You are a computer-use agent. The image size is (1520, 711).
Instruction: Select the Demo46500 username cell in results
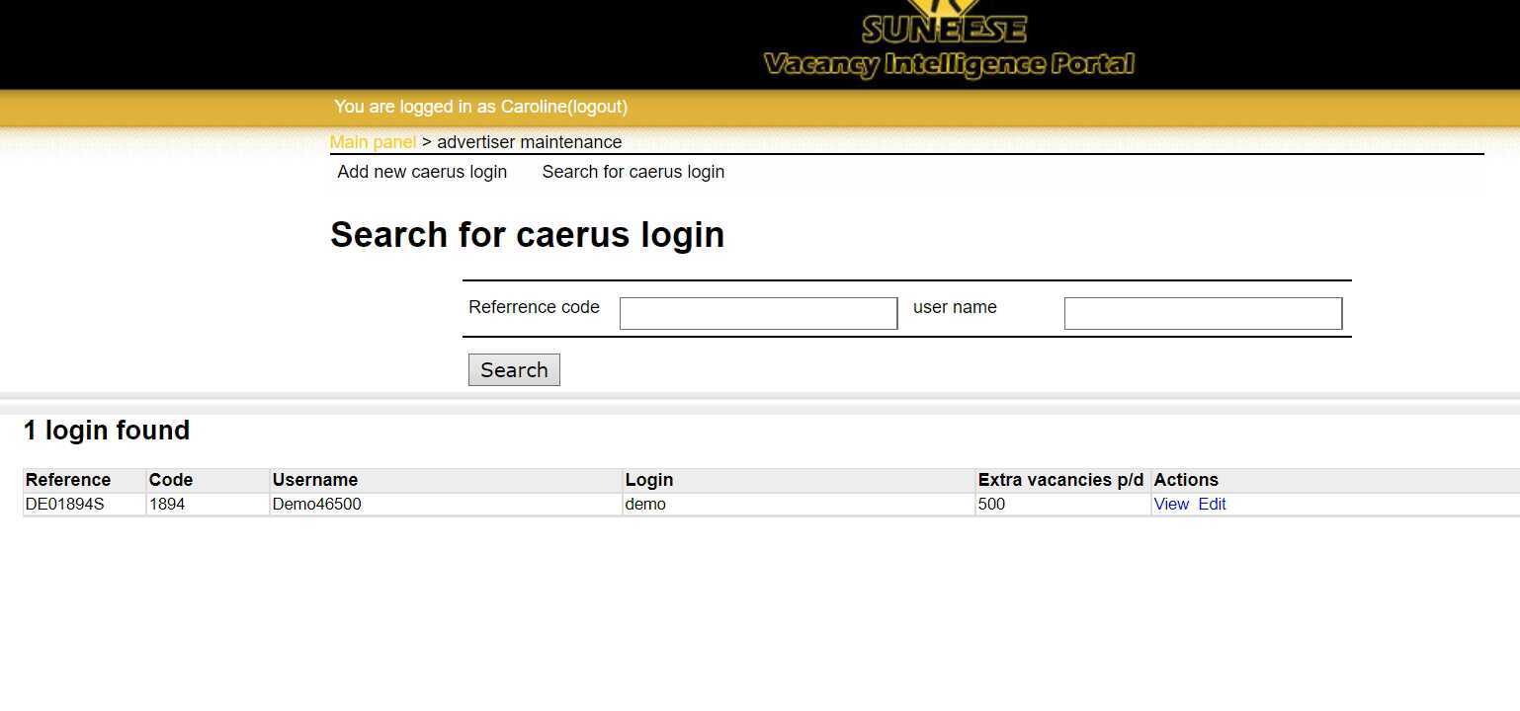click(x=317, y=504)
